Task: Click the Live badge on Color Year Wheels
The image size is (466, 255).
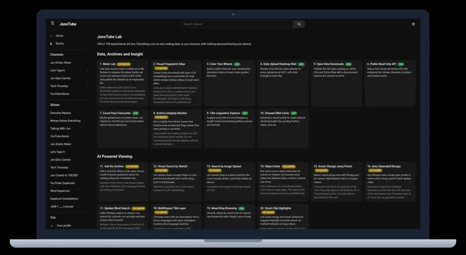Action: (x=237, y=64)
